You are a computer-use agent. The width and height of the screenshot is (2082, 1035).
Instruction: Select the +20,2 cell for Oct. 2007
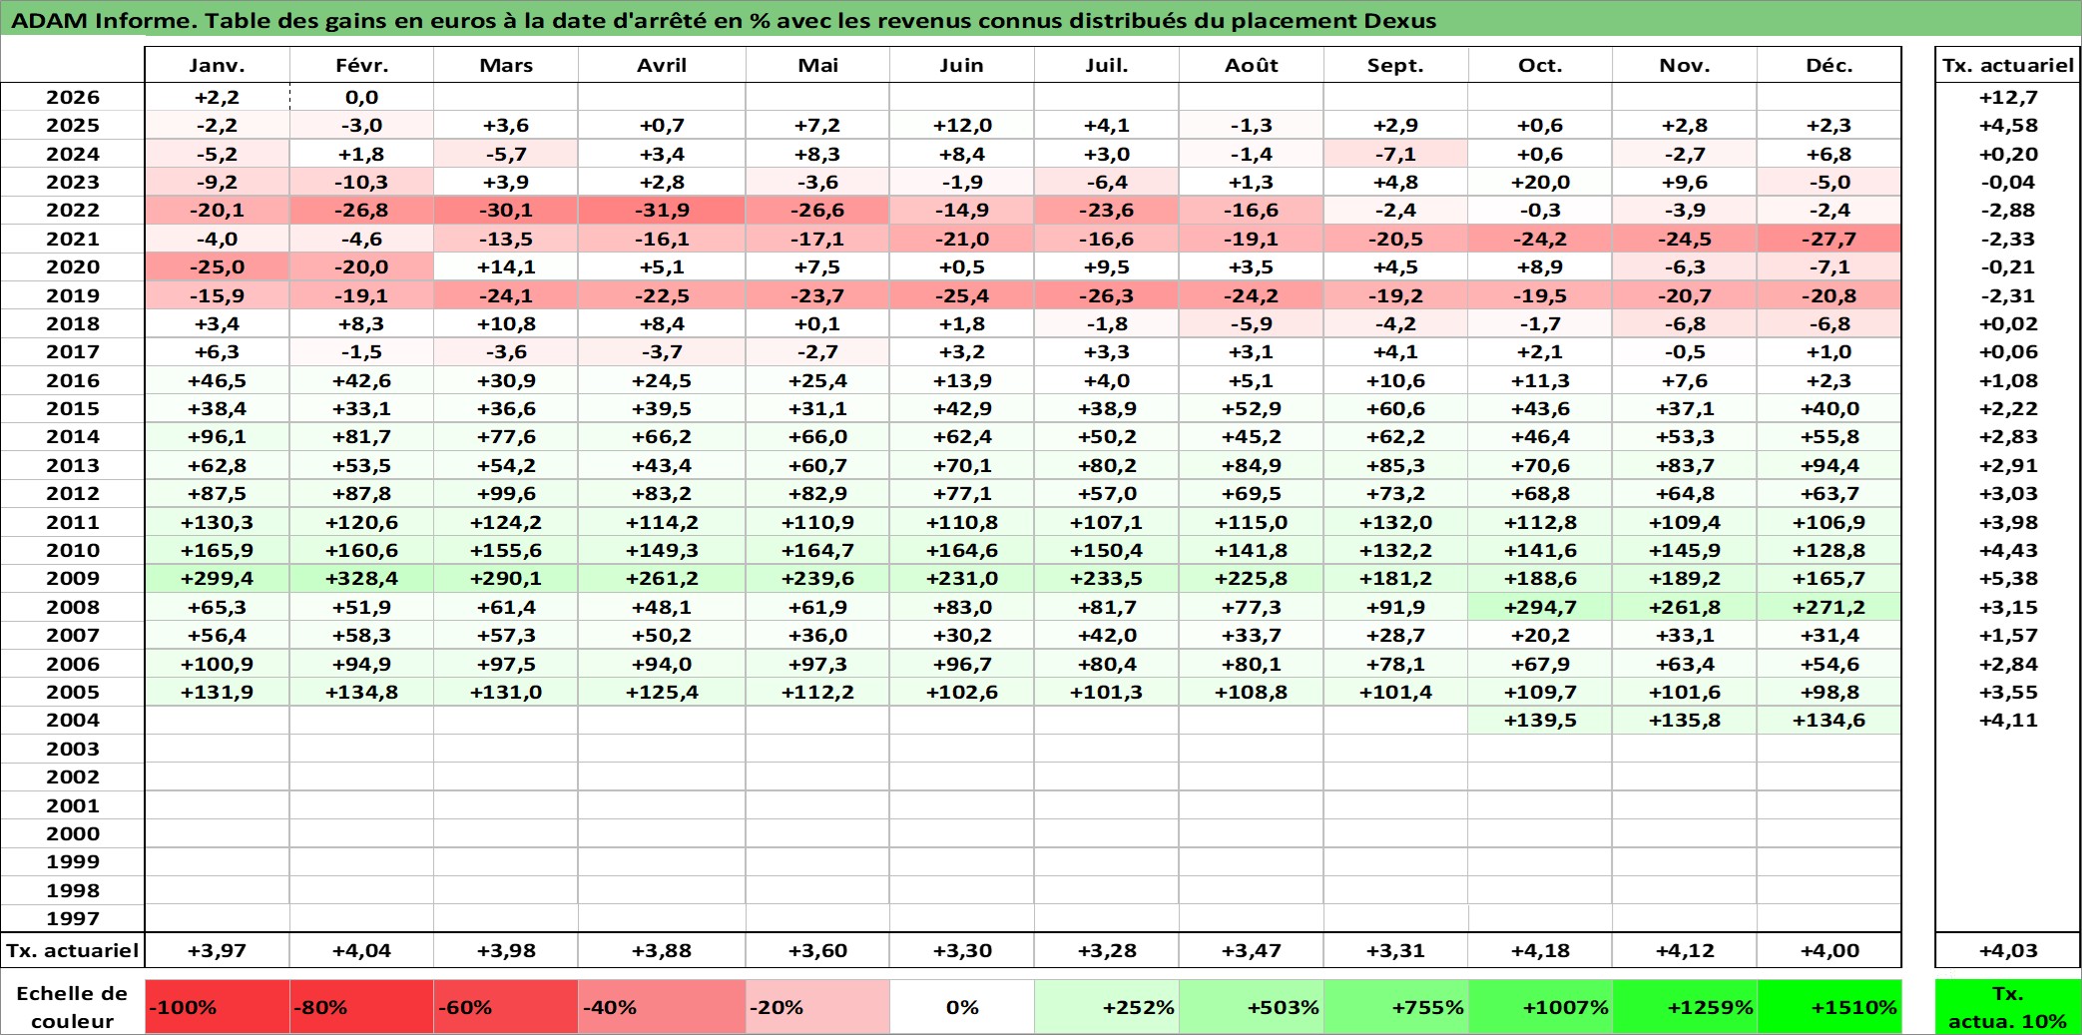[x=1540, y=635]
